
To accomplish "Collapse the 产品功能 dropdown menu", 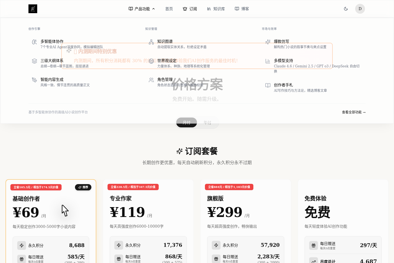I will [x=141, y=8].
